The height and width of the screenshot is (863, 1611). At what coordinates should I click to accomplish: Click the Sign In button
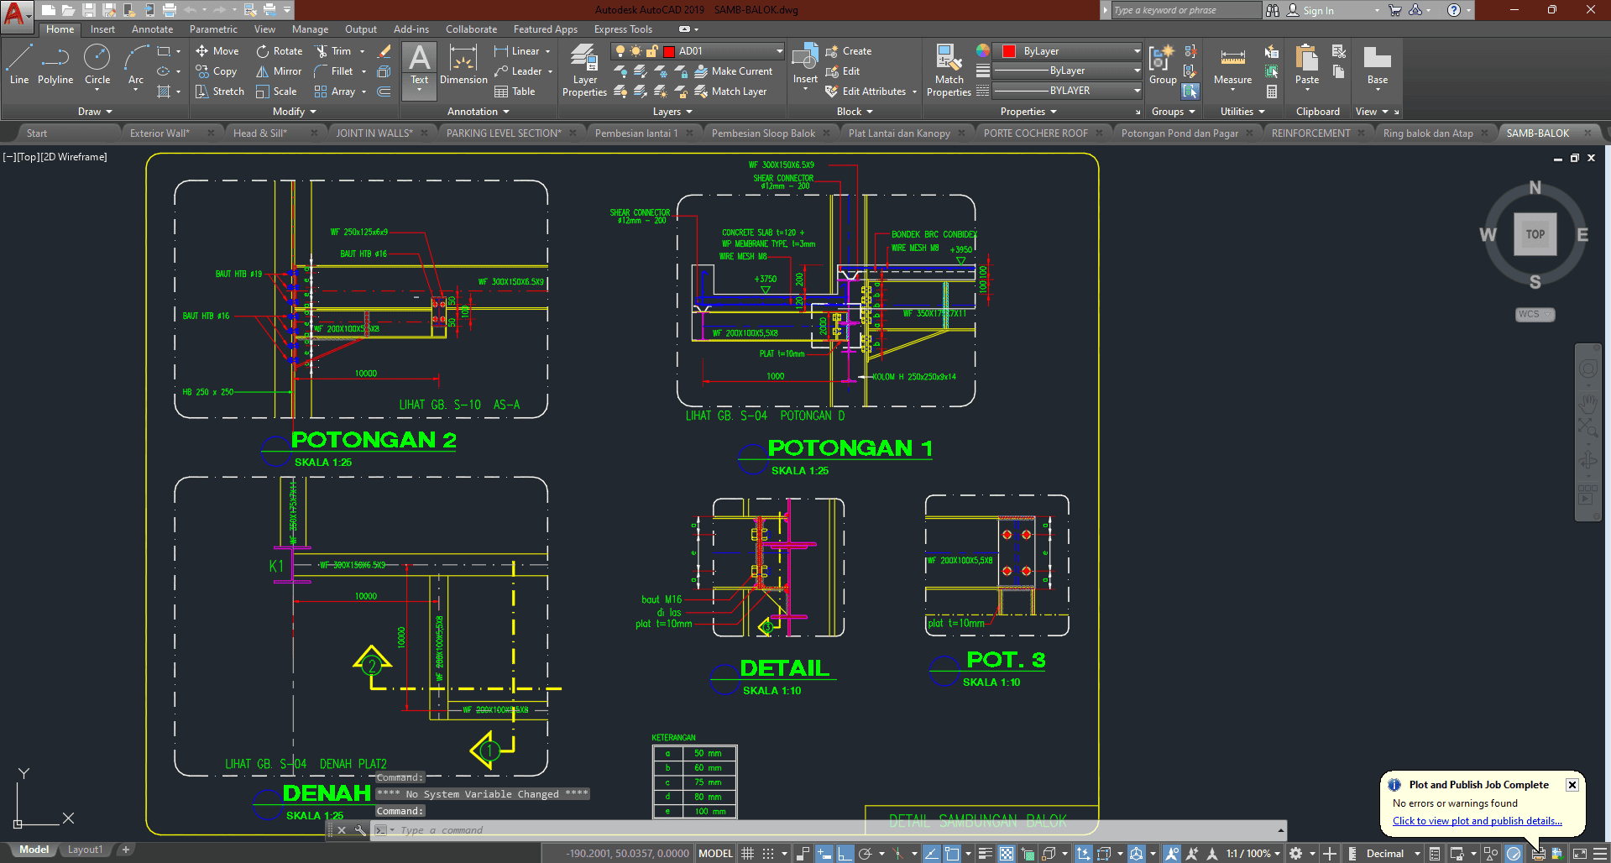(1317, 11)
